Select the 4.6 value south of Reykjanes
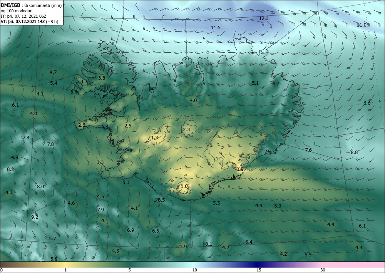The width and height of the screenshot is (385, 273). [71, 203]
